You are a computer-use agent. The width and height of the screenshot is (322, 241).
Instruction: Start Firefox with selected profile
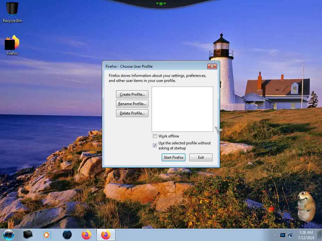pos(174,158)
